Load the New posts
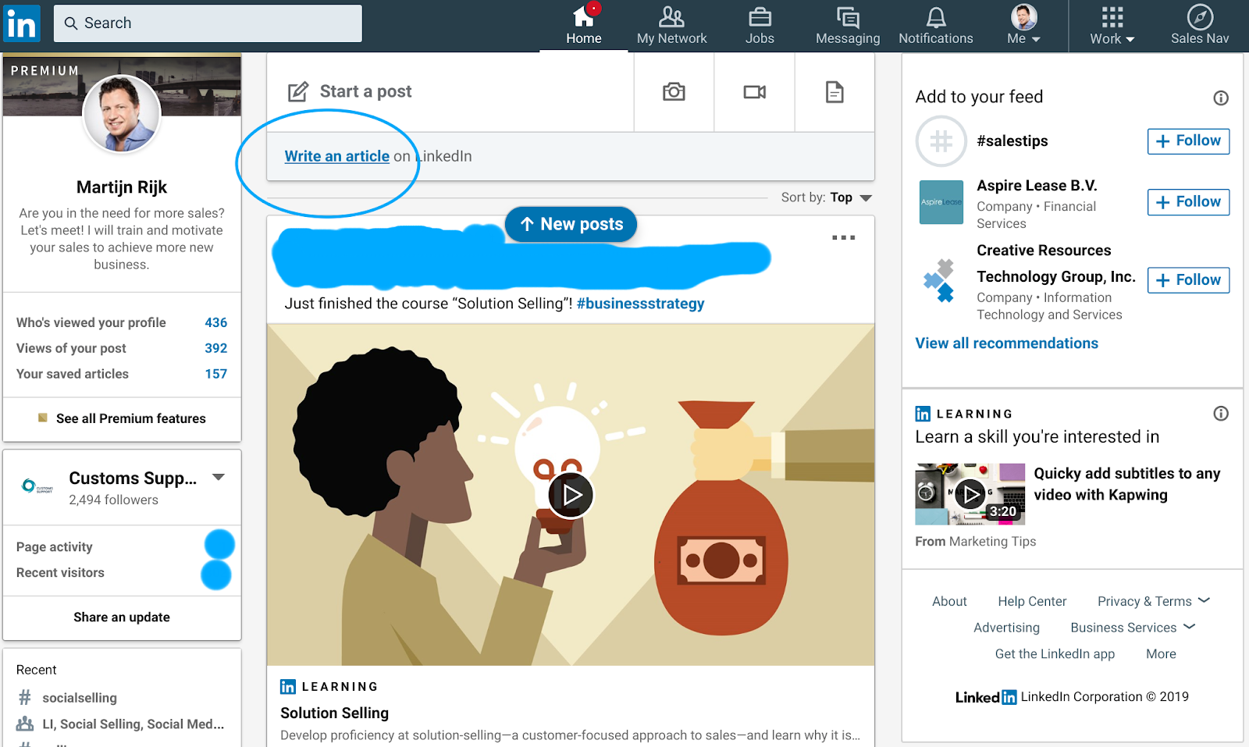The image size is (1249, 747). click(571, 225)
